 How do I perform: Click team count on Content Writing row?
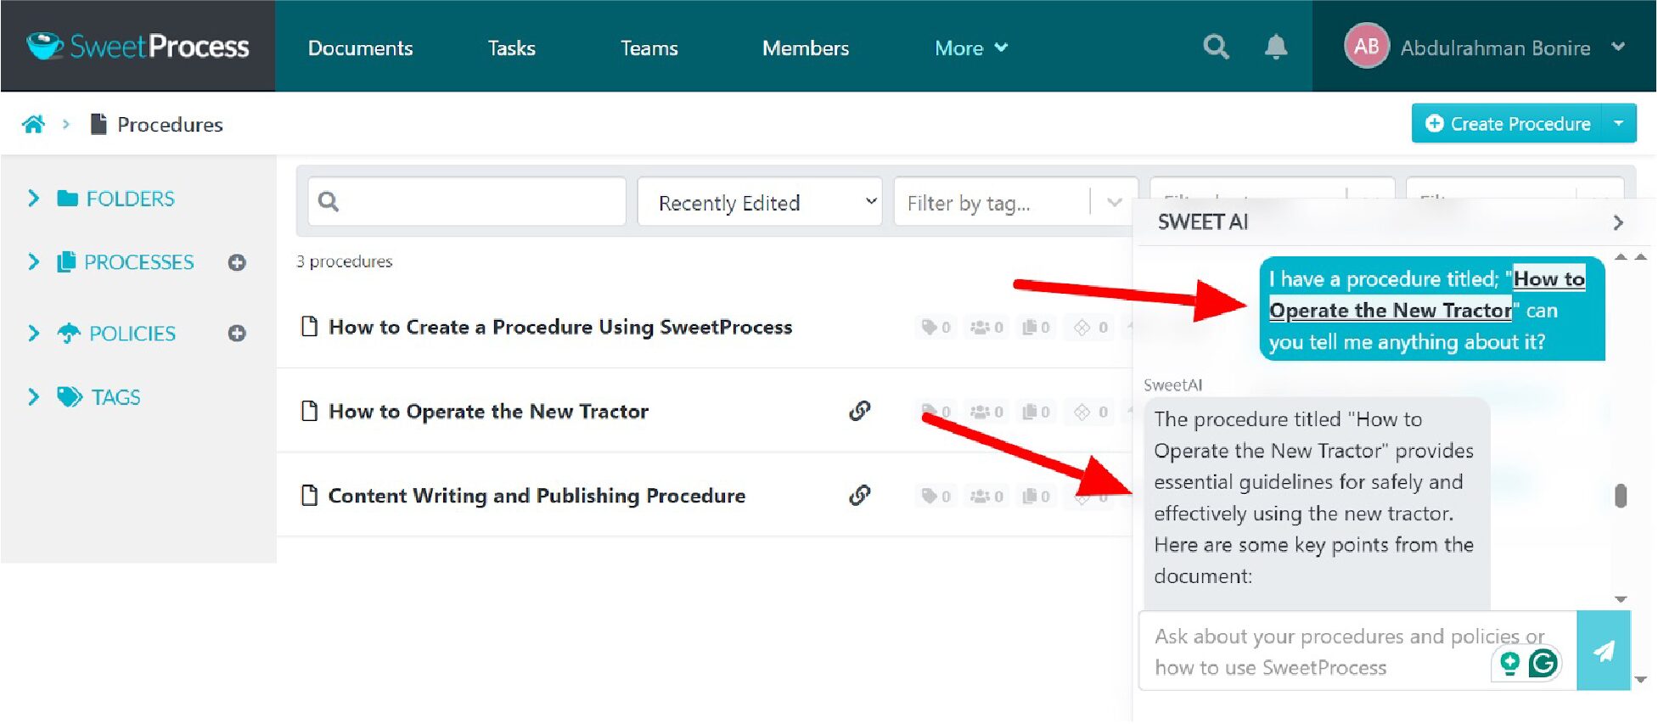[986, 496]
